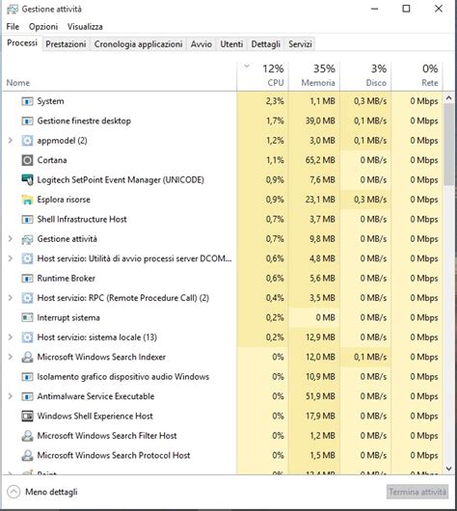Click the Runtime Broker icon

point(27,279)
